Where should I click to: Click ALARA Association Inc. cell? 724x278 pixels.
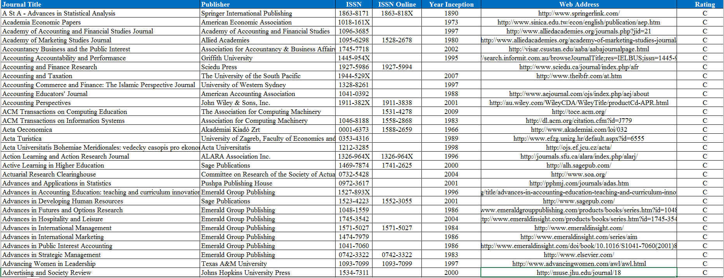tap(268, 156)
